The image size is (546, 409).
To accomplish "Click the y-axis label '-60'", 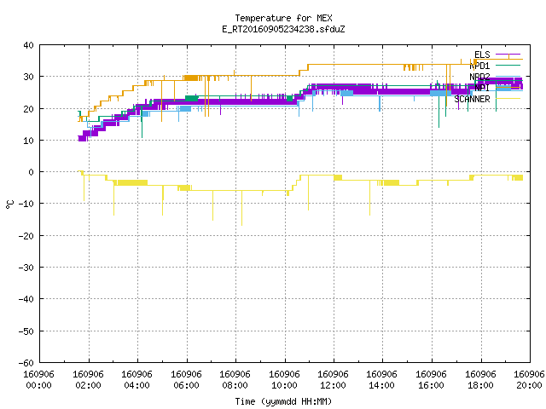I will click(26, 363).
